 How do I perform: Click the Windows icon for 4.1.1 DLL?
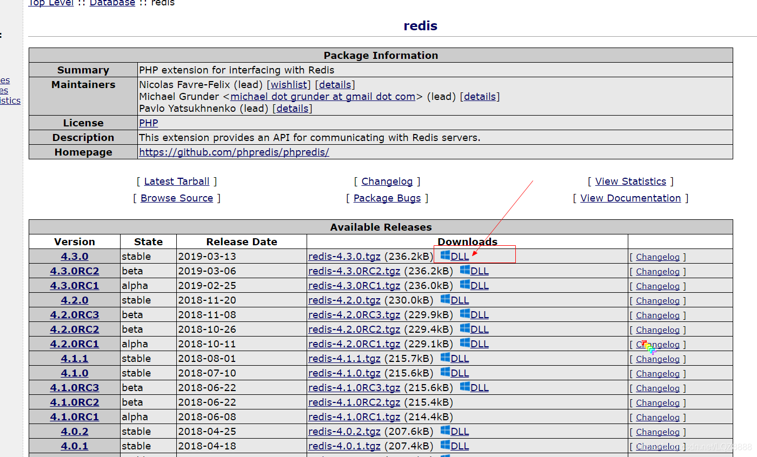(445, 357)
